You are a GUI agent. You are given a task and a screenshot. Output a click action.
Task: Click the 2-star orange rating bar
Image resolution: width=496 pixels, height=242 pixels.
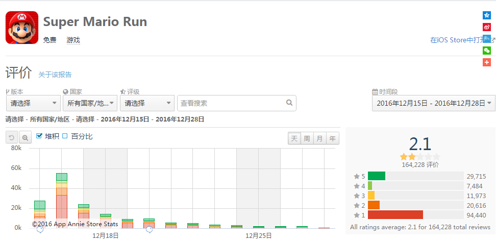coord(374,205)
